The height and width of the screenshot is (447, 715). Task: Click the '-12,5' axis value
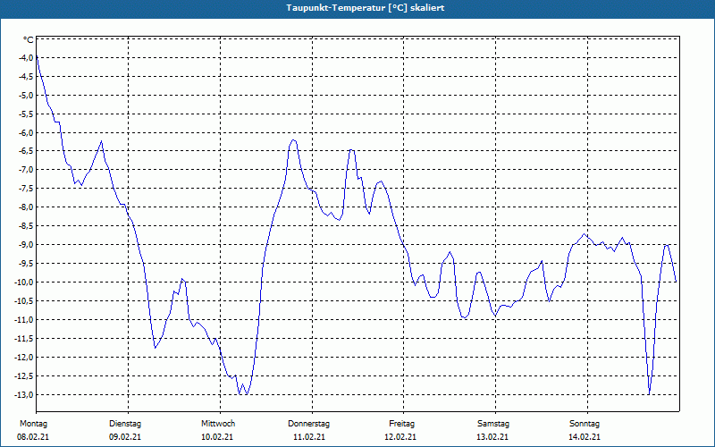[24, 375]
